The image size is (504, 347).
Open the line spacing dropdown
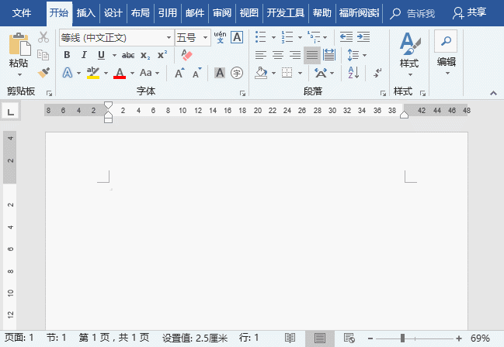coord(356,55)
